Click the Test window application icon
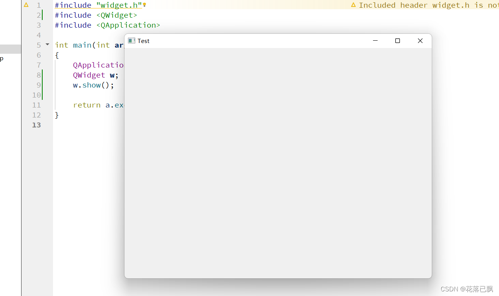Screen dimensions: 499x296 coord(131,41)
